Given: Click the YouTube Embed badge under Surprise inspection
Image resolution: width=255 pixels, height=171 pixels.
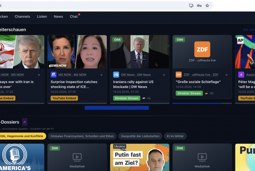Looking at the screenshot, I should click(64, 98).
